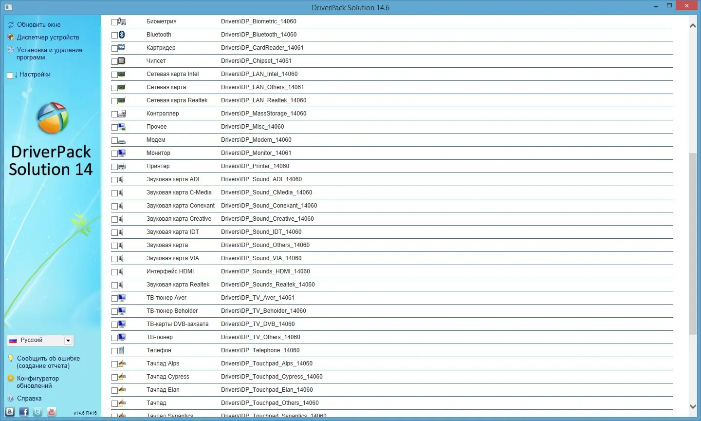Viewport: 701px width, 421px height.
Task: Click the Картридер card reader icon
Action: tap(122, 48)
